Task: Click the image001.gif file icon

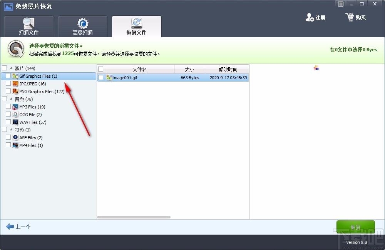Action: [109, 78]
